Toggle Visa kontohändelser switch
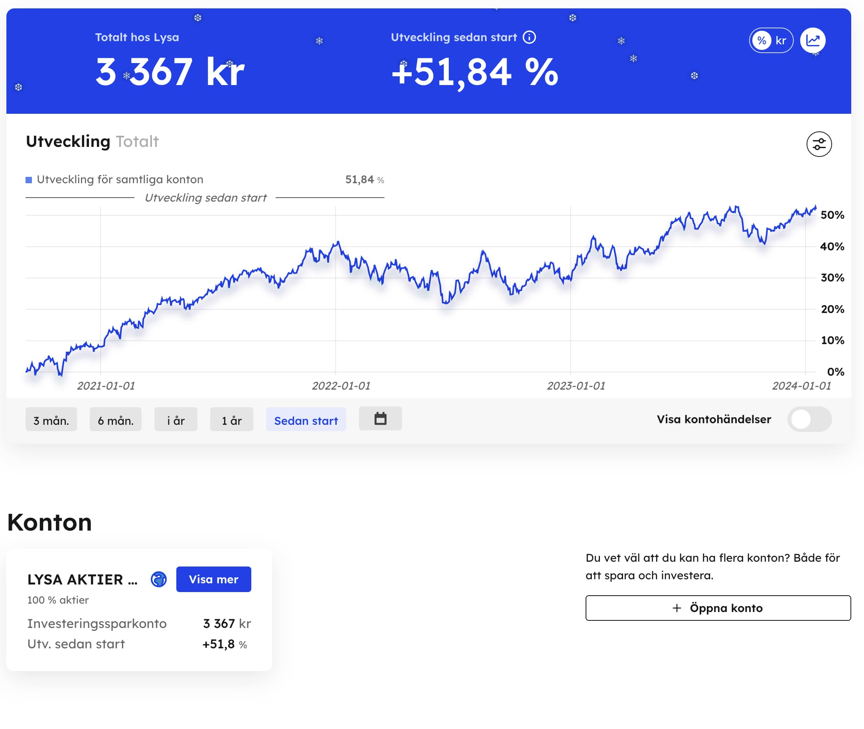 click(809, 419)
